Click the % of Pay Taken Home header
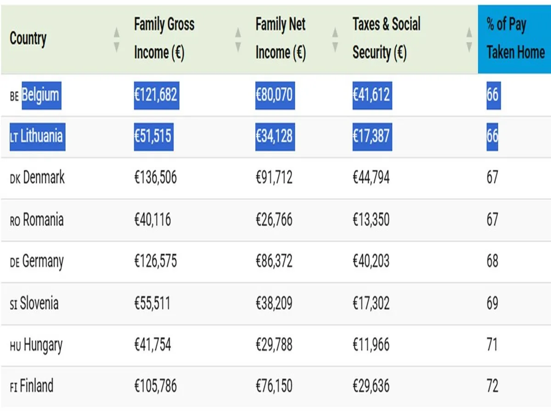551x413 pixels. tap(515, 39)
